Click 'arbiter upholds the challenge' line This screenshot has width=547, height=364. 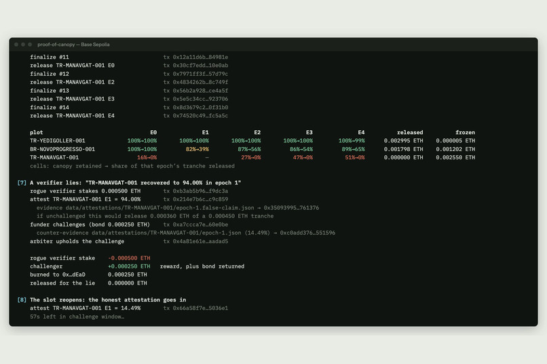point(77,241)
